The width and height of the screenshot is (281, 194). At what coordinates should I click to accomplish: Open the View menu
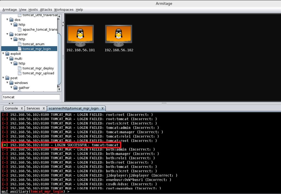(x=23, y=10)
